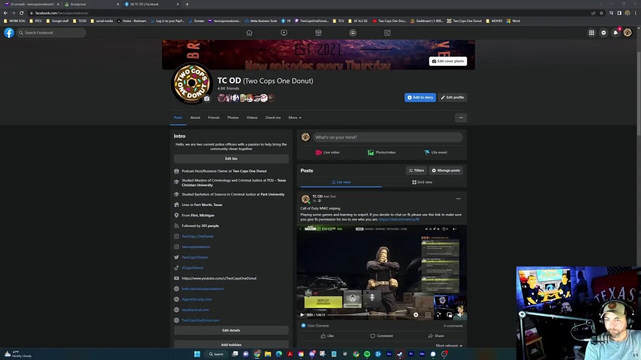Open the Filters button for posts
Image resolution: width=641 pixels, height=360 pixels.
pyautogui.click(x=416, y=170)
